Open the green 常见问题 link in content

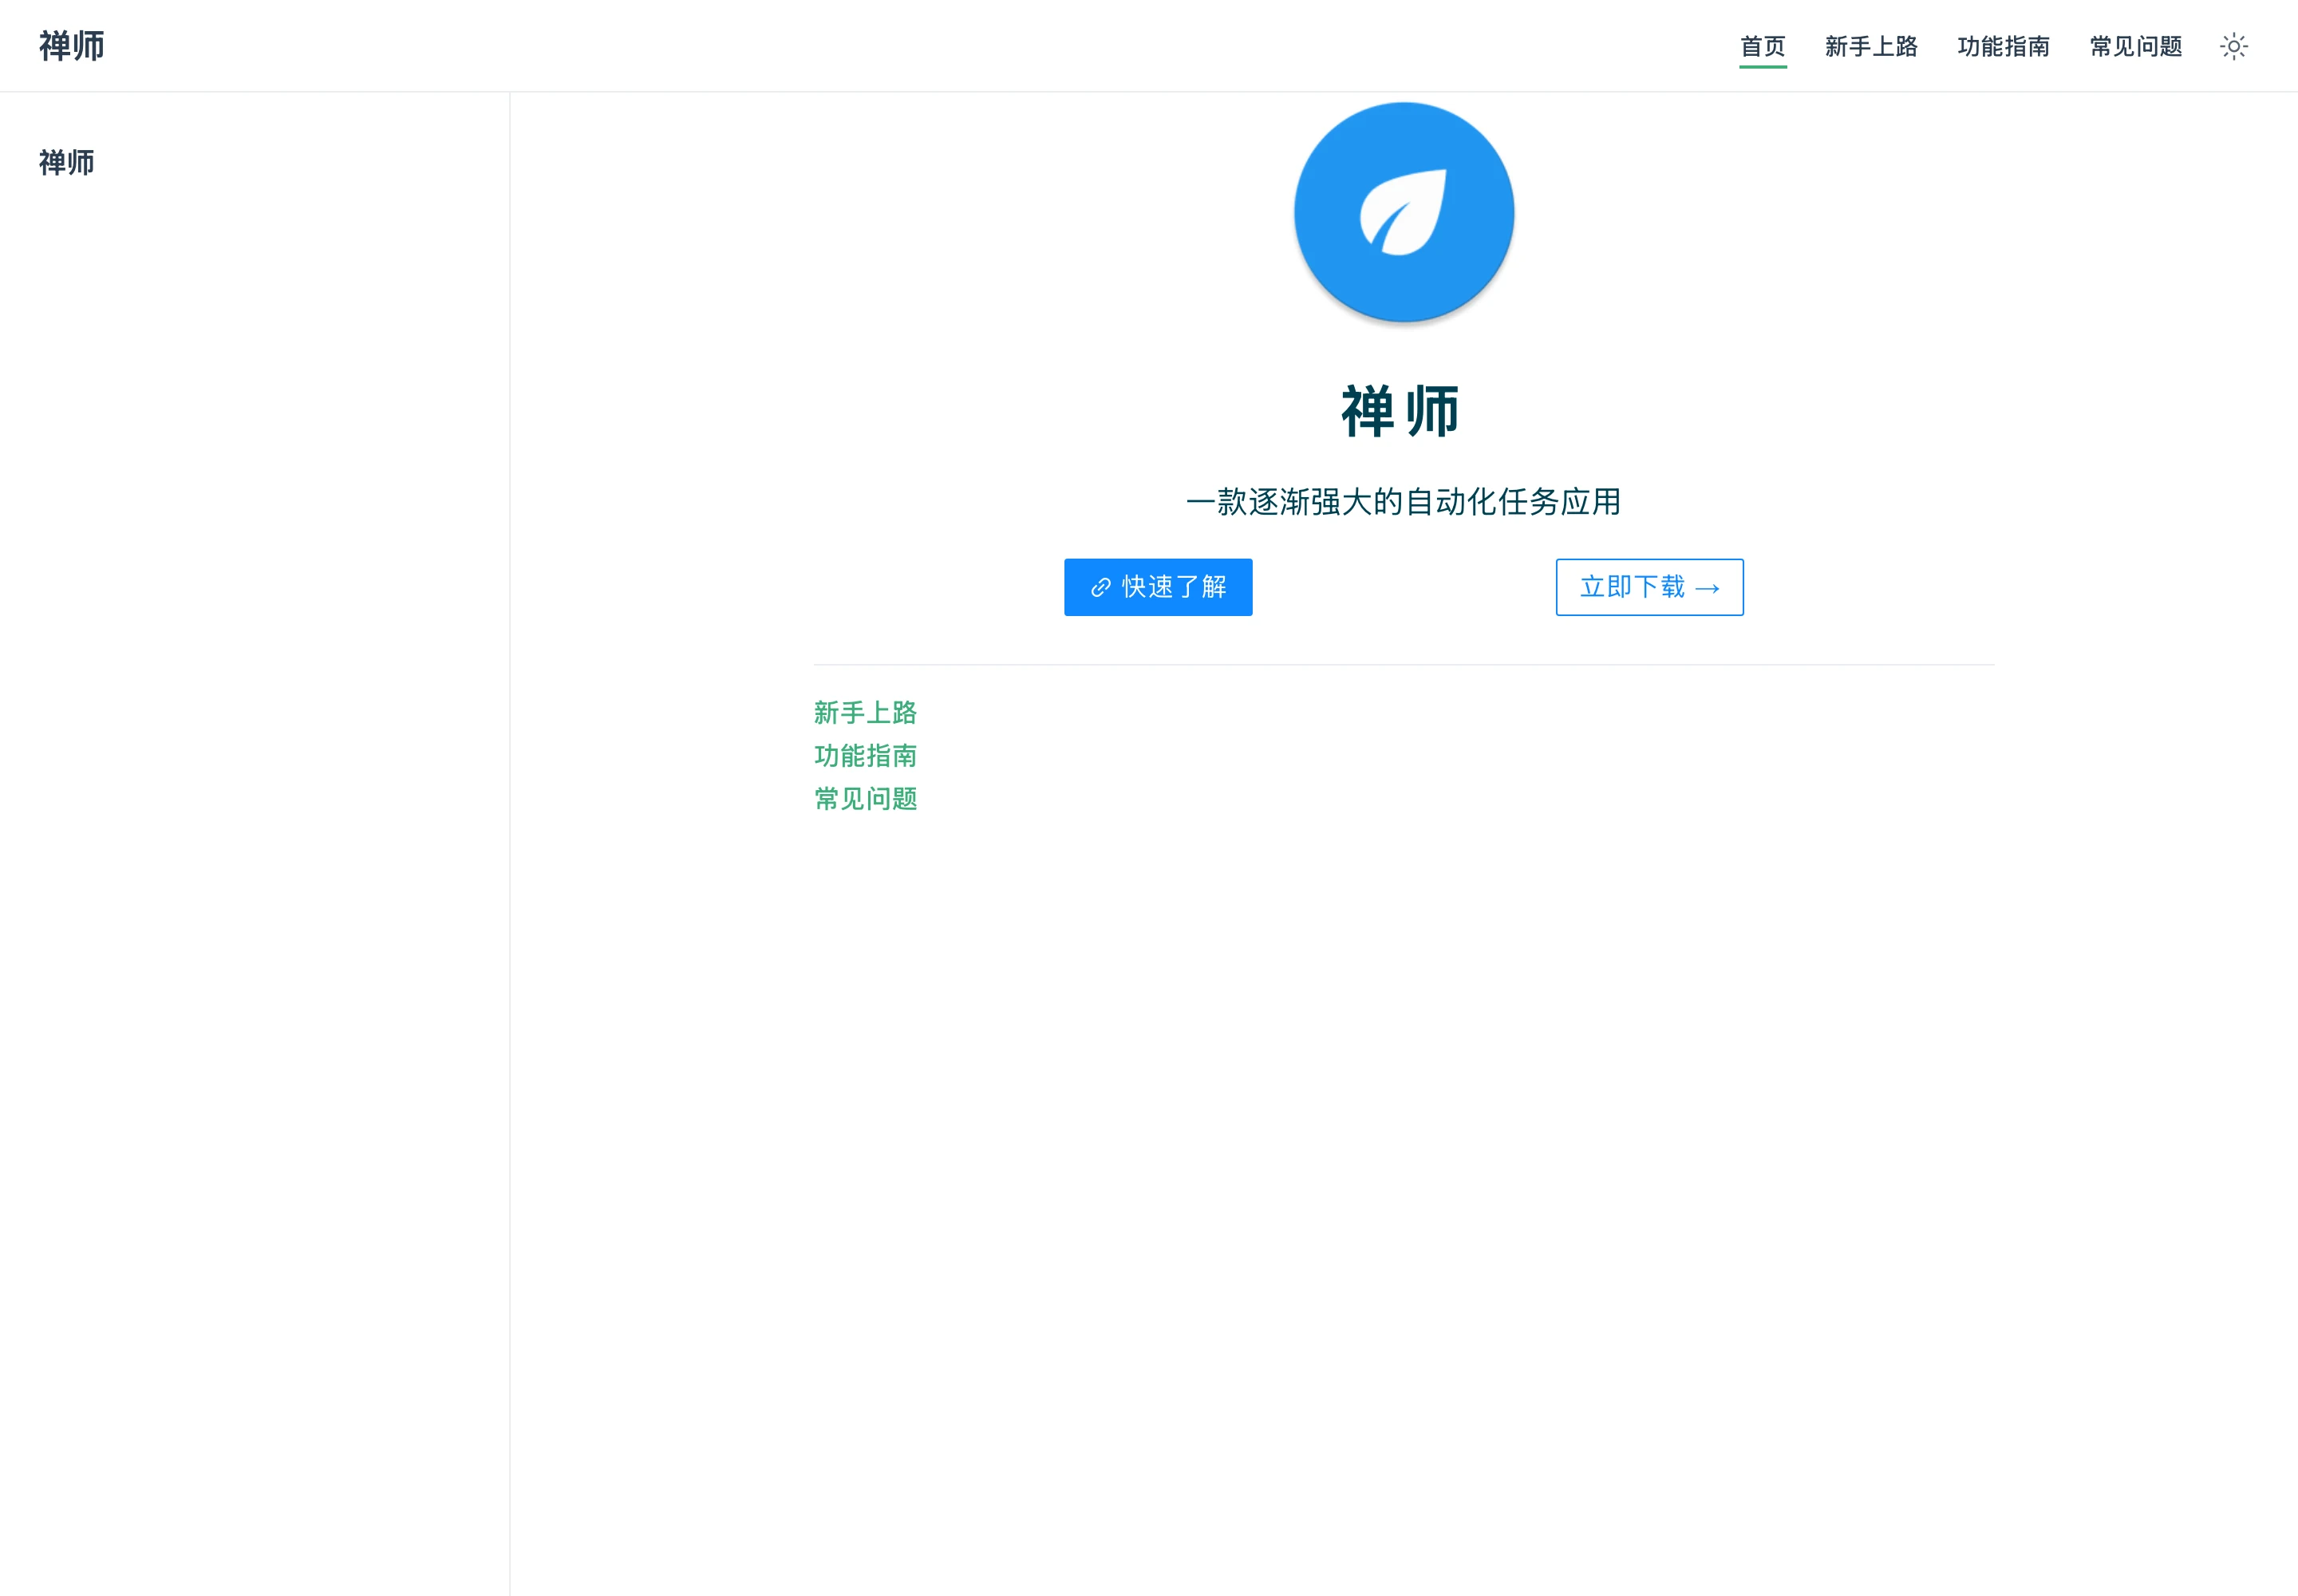[865, 798]
